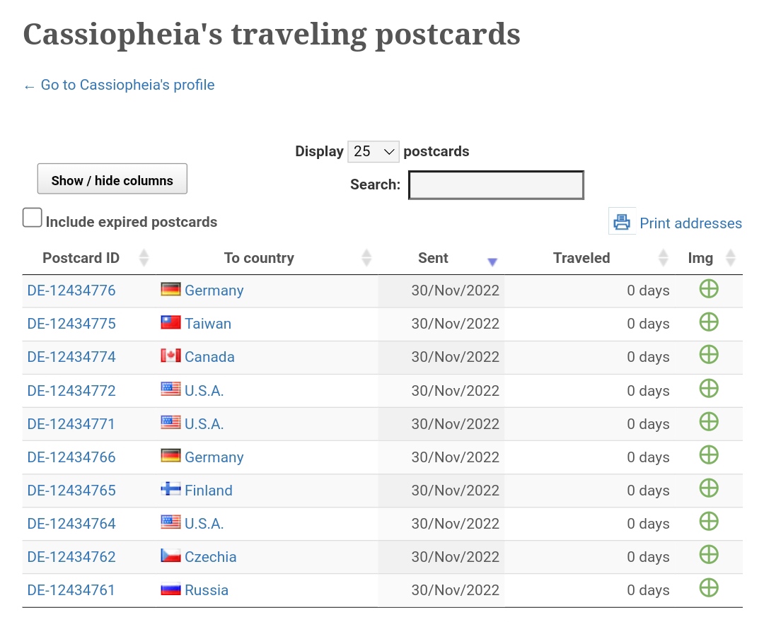Expand image for Russia postcard DE-12434761
Image resolution: width=764 pixels, height=622 pixels.
point(708,587)
